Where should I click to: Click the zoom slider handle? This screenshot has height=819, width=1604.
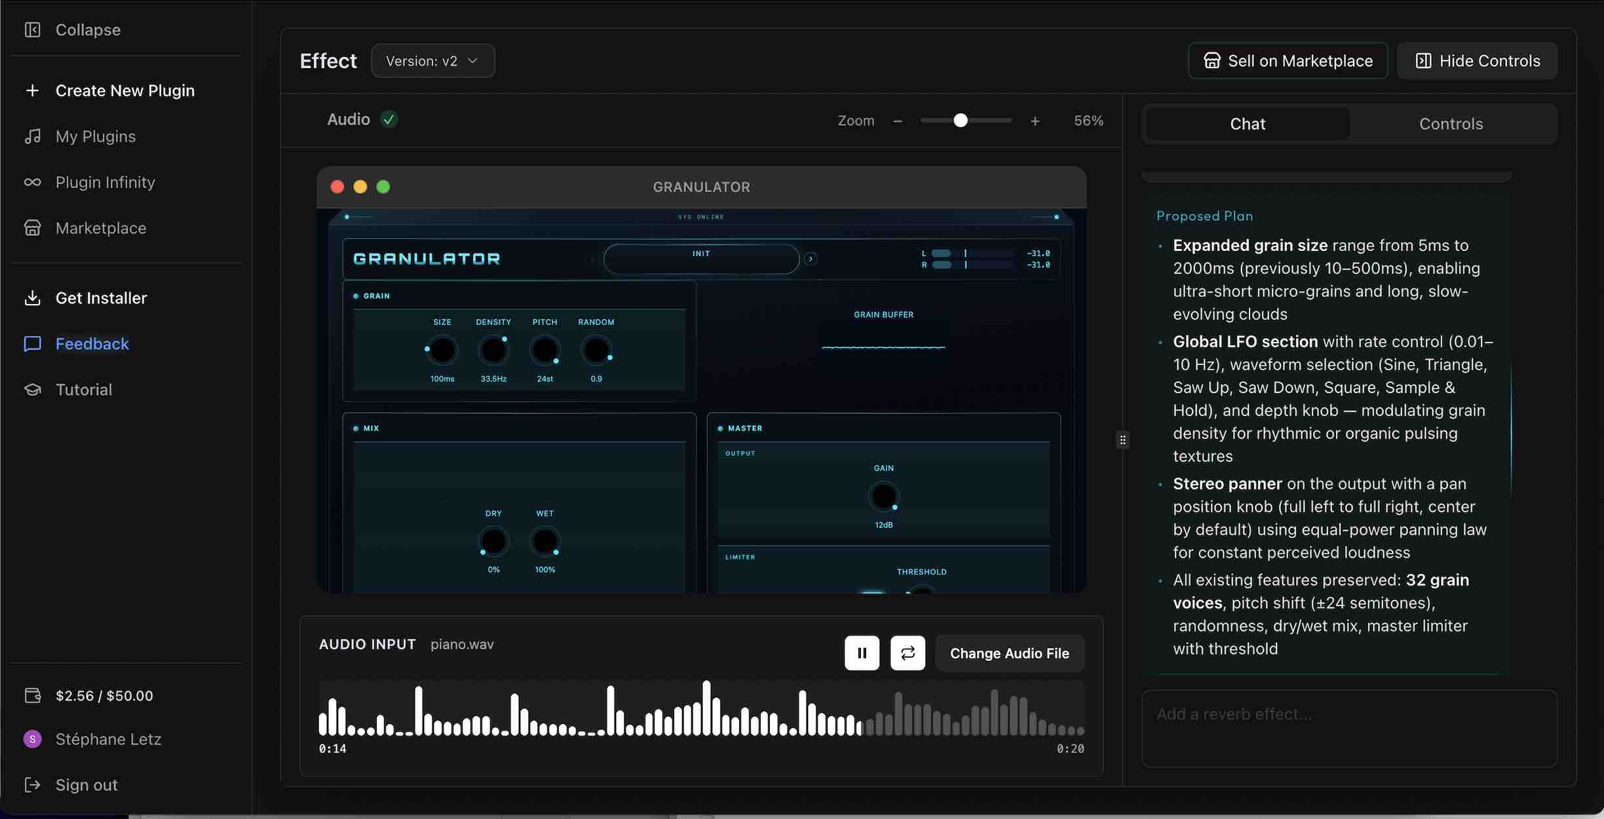[x=960, y=121]
